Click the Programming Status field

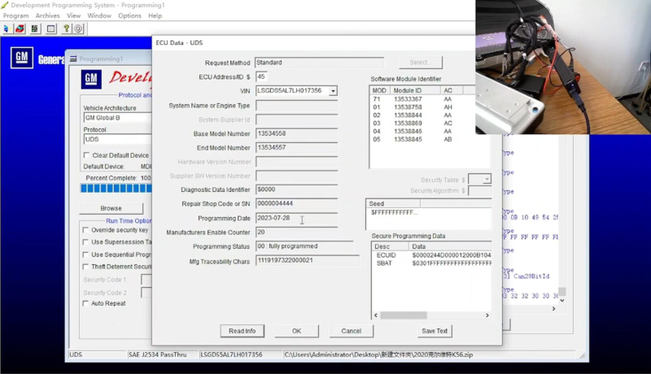coord(304,246)
